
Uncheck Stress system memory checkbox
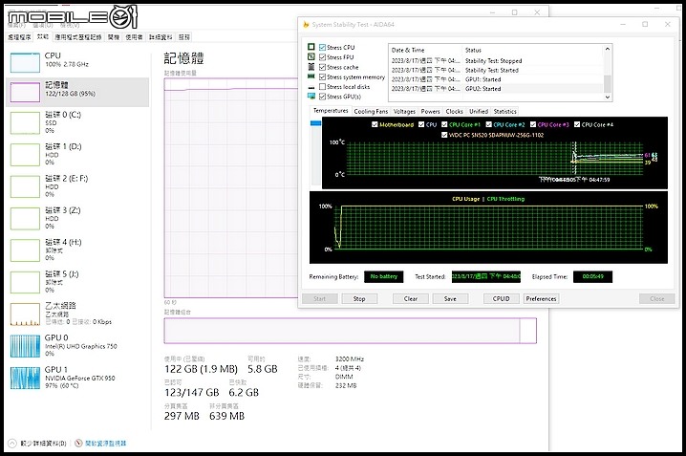click(322, 77)
